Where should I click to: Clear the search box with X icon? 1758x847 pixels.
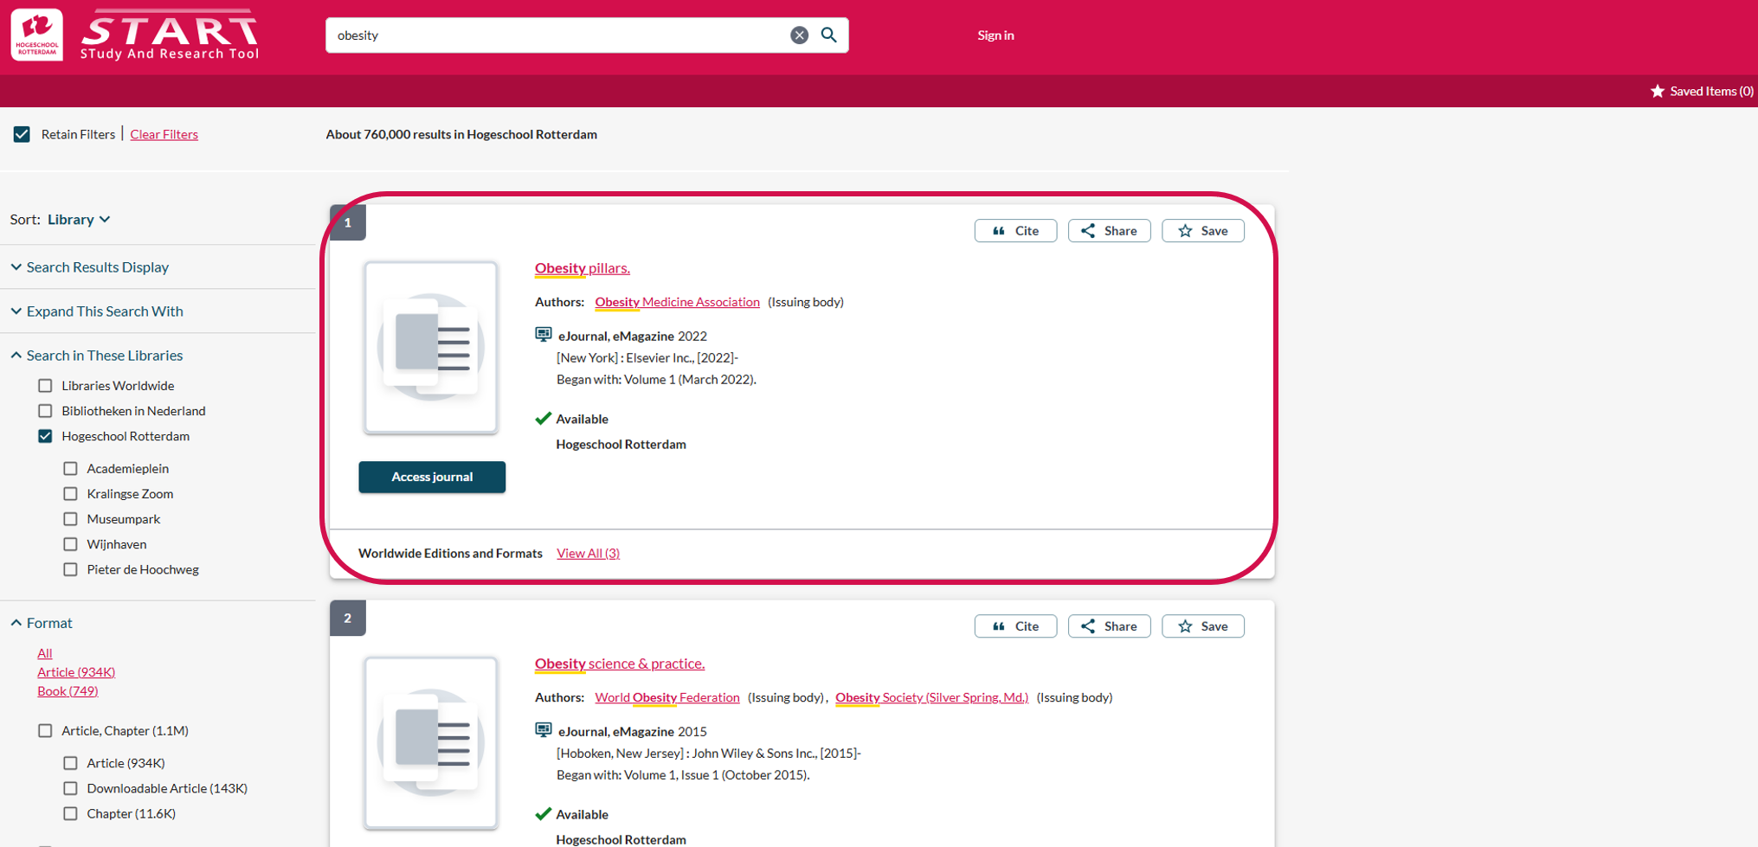pyautogui.click(x=799, y=35)
